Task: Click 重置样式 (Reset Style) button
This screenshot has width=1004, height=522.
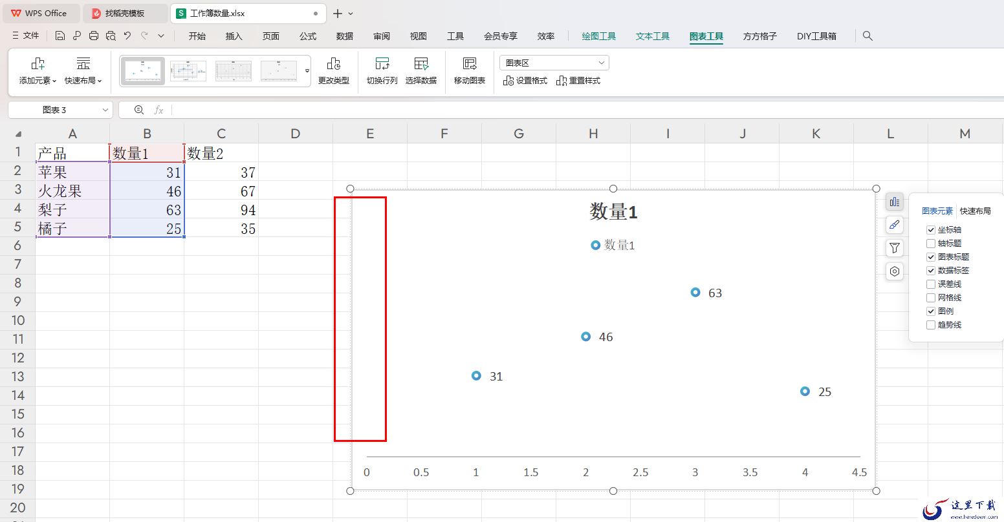Action: [578, 81]
